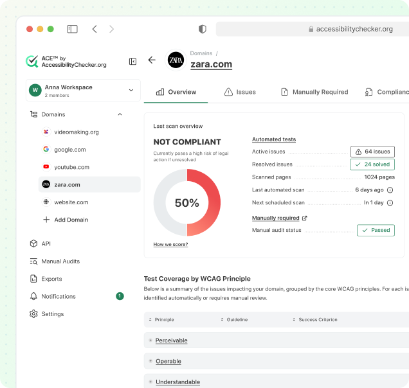Click the 1024 pages value
409x388 pixels.
coord(379,177)
